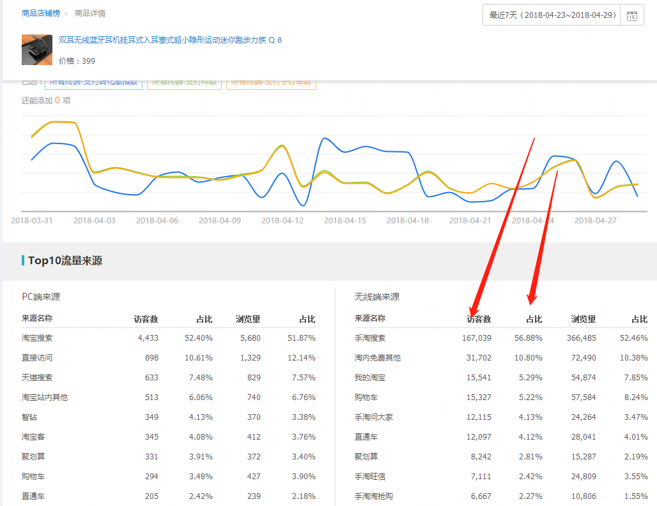657x506 pixels.
Task: Click the 2018-04-12 date on chart axis
Action: coord(282,220)
